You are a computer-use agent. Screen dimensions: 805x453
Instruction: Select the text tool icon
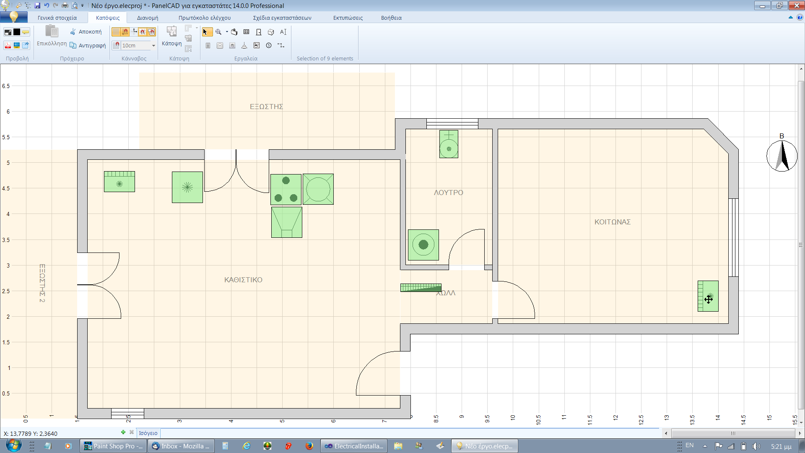[283, 32]
